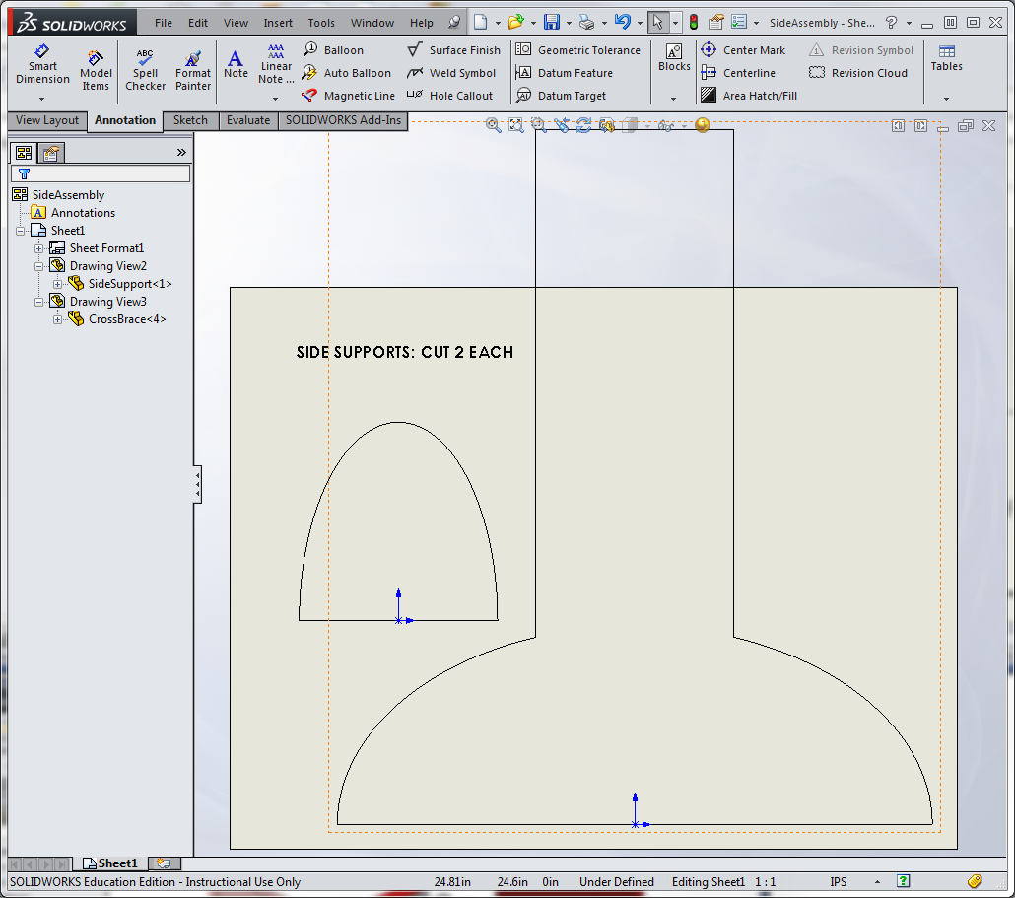Add a Surface Finish symbol
The width and height of the screenshot is (1015, 898).
[x=453, y=50]
